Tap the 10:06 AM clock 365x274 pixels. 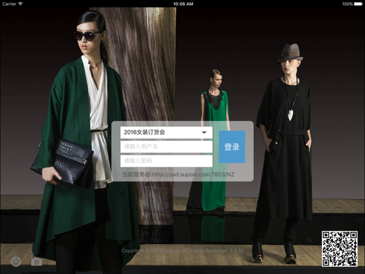183,4
